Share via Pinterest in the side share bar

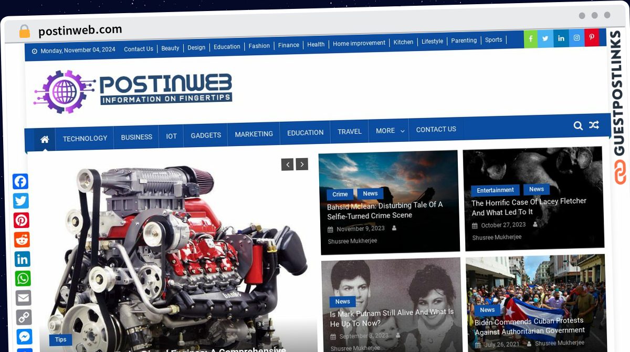[x=22, y=221]
